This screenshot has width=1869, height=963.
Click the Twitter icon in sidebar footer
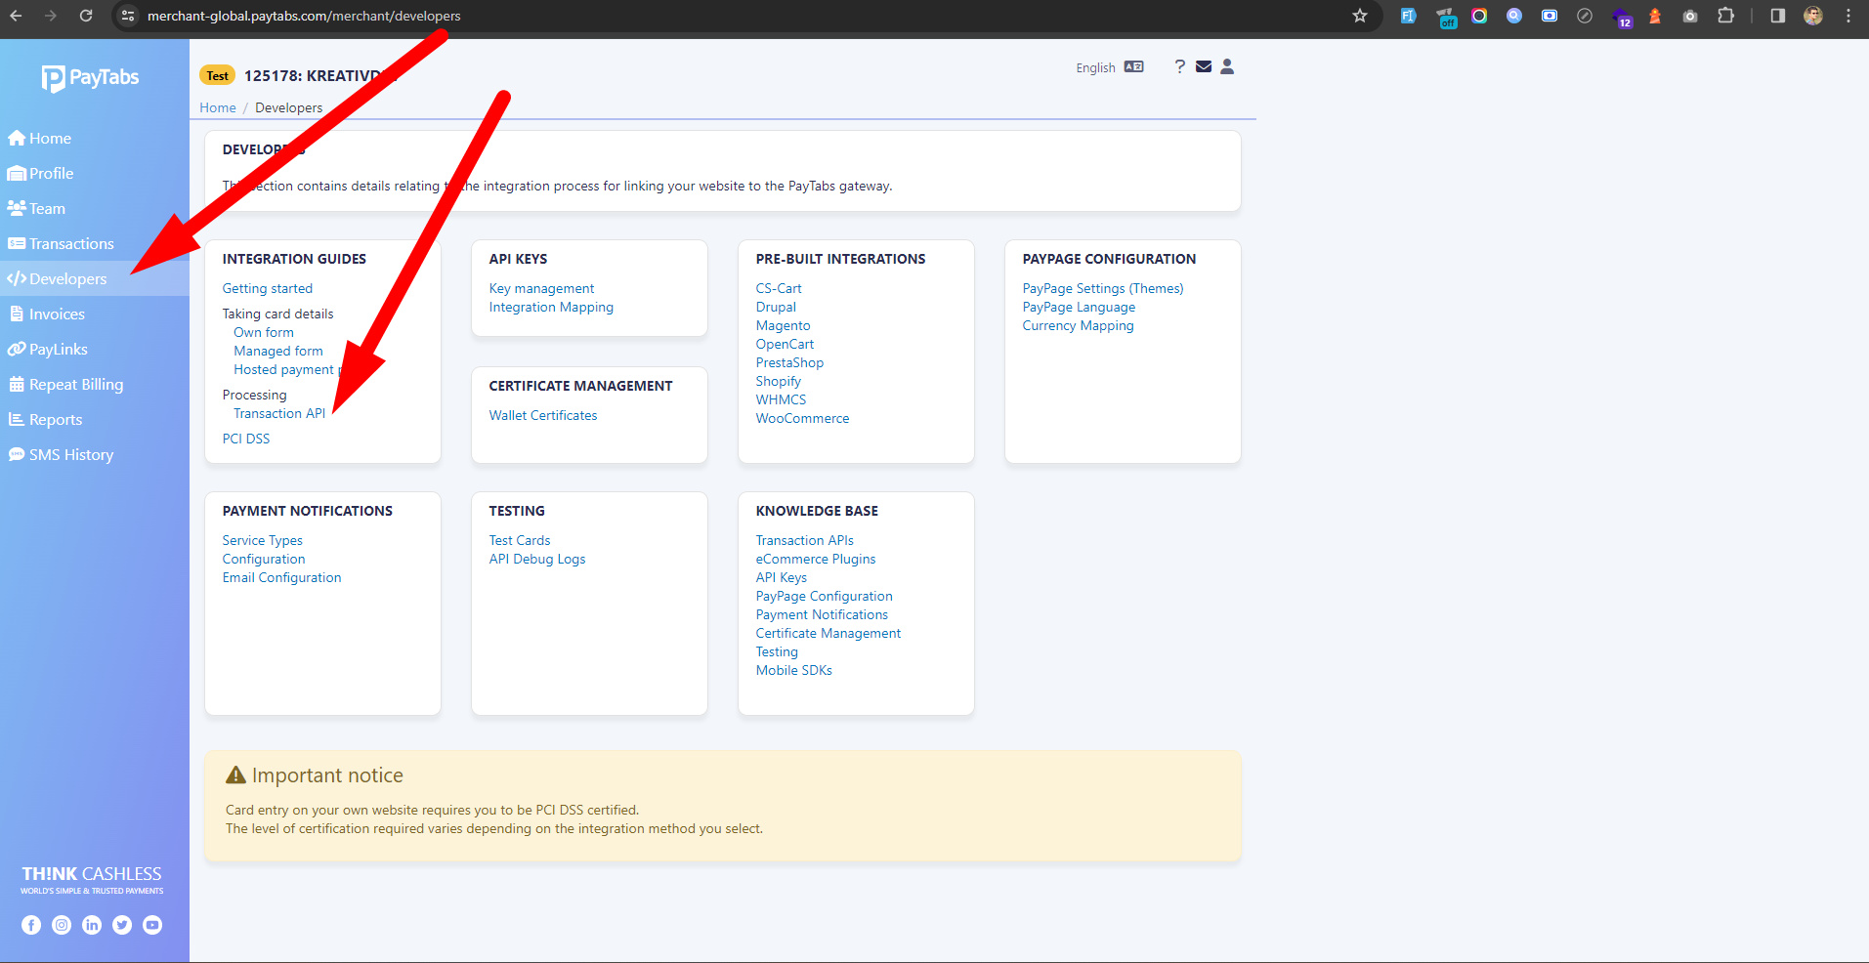click(x=122, y=925)
